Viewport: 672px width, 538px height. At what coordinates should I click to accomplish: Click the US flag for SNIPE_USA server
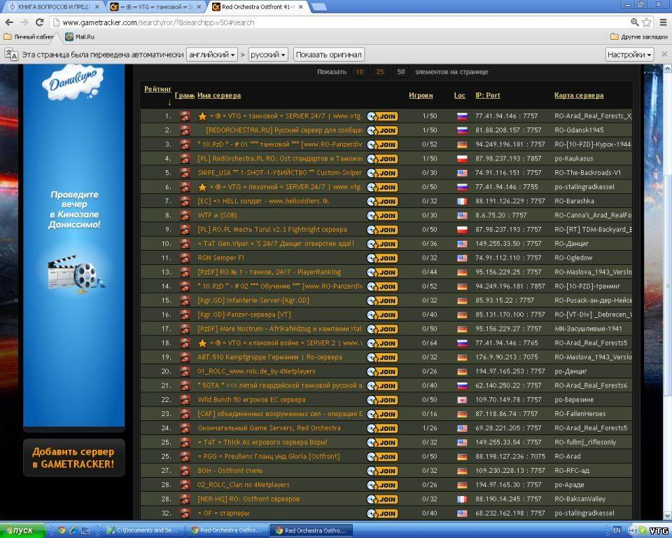click(461, 173)
